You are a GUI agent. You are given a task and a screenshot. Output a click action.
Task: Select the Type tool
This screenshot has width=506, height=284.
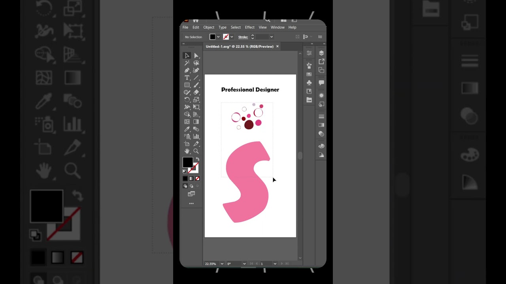tap(187, 78)
